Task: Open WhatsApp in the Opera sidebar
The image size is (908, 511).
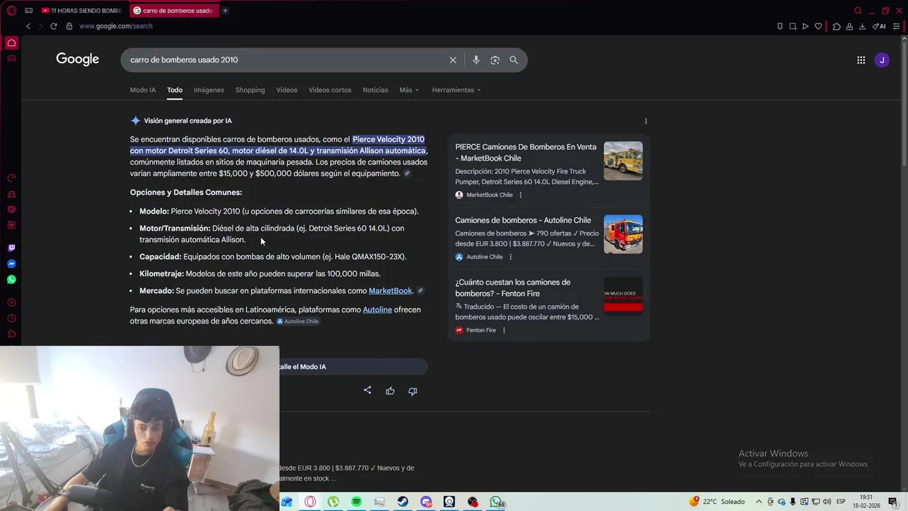Action: coord(11,280)
